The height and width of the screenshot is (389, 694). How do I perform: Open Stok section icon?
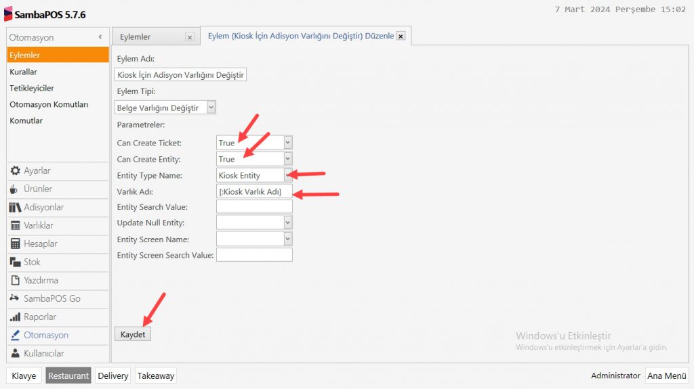16,262
